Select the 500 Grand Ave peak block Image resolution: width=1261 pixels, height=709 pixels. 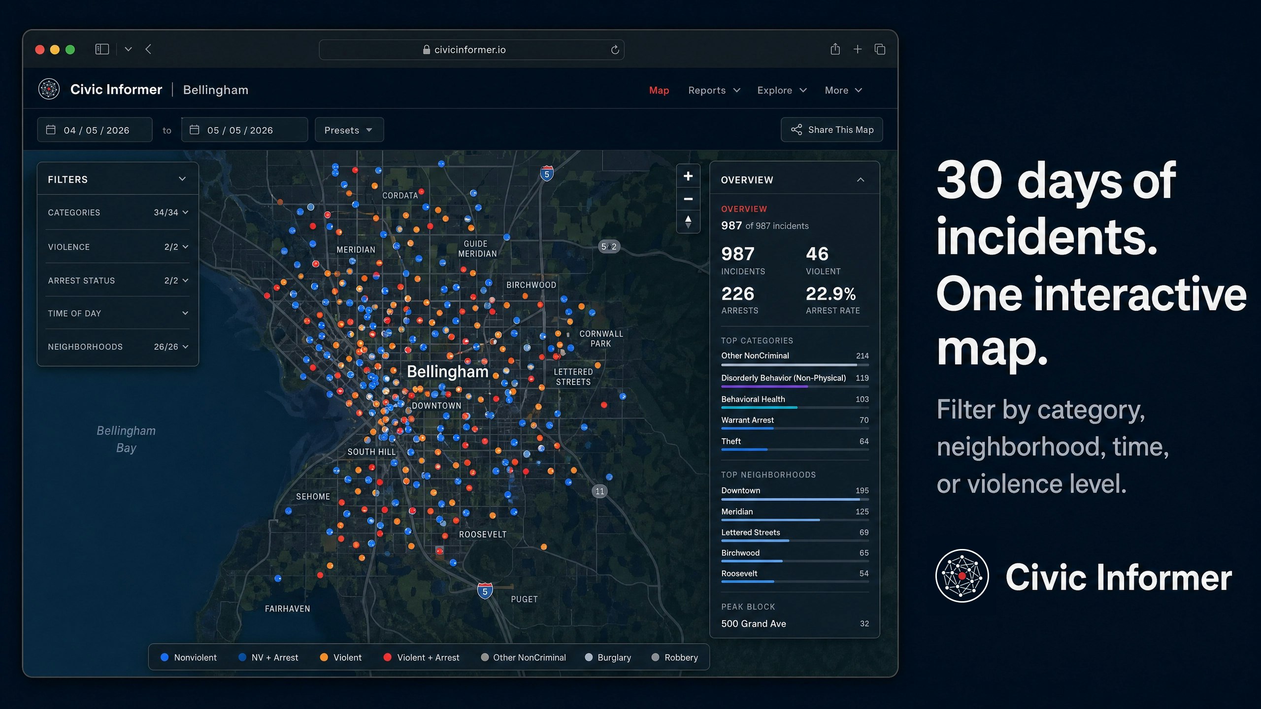tap(795, 623)
